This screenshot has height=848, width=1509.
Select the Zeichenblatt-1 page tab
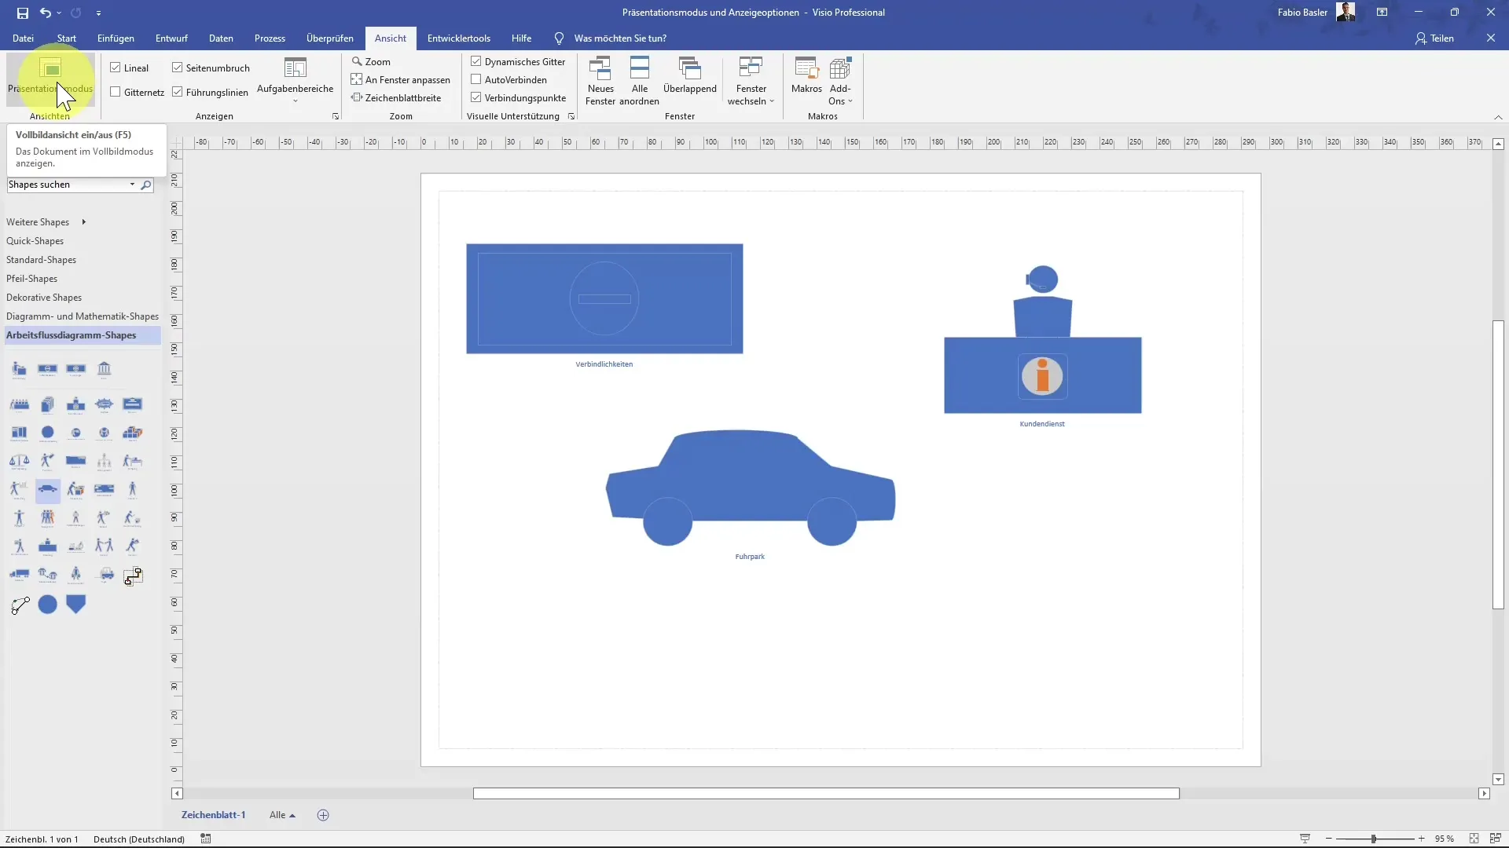(x=213, y=815)
